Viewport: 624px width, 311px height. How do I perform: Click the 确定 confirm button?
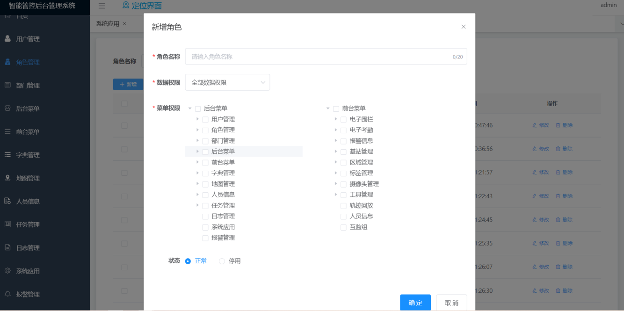415,303
